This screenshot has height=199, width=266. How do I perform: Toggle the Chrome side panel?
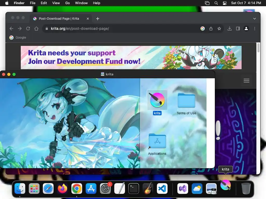238,29
